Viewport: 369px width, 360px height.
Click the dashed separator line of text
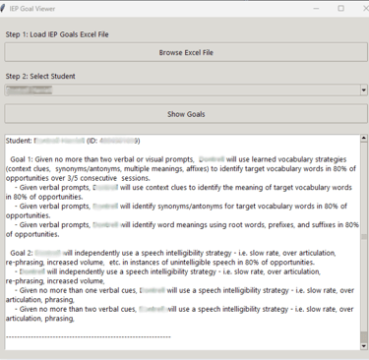click(x=89, y=336)
